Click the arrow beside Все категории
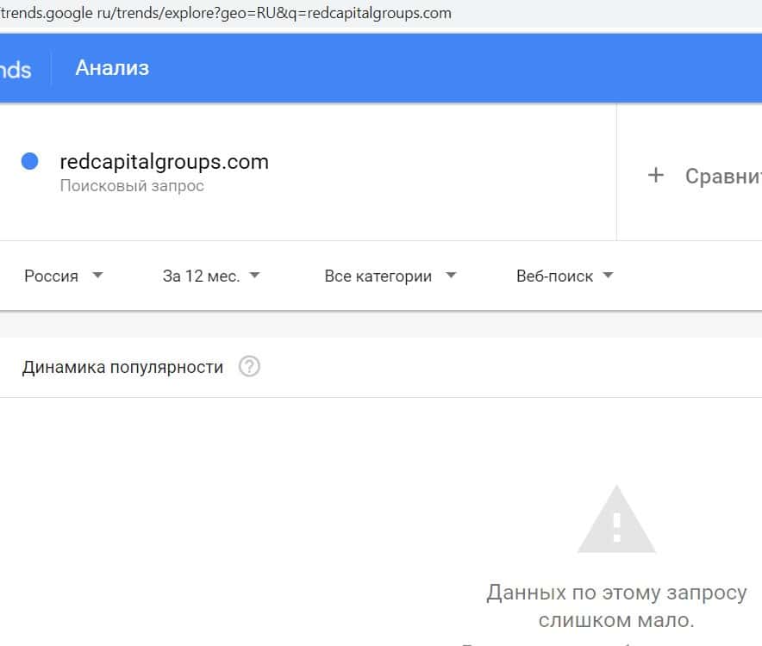Image resolution: width=762 pixels, height=646 pixels. click(x=451, y=276)
